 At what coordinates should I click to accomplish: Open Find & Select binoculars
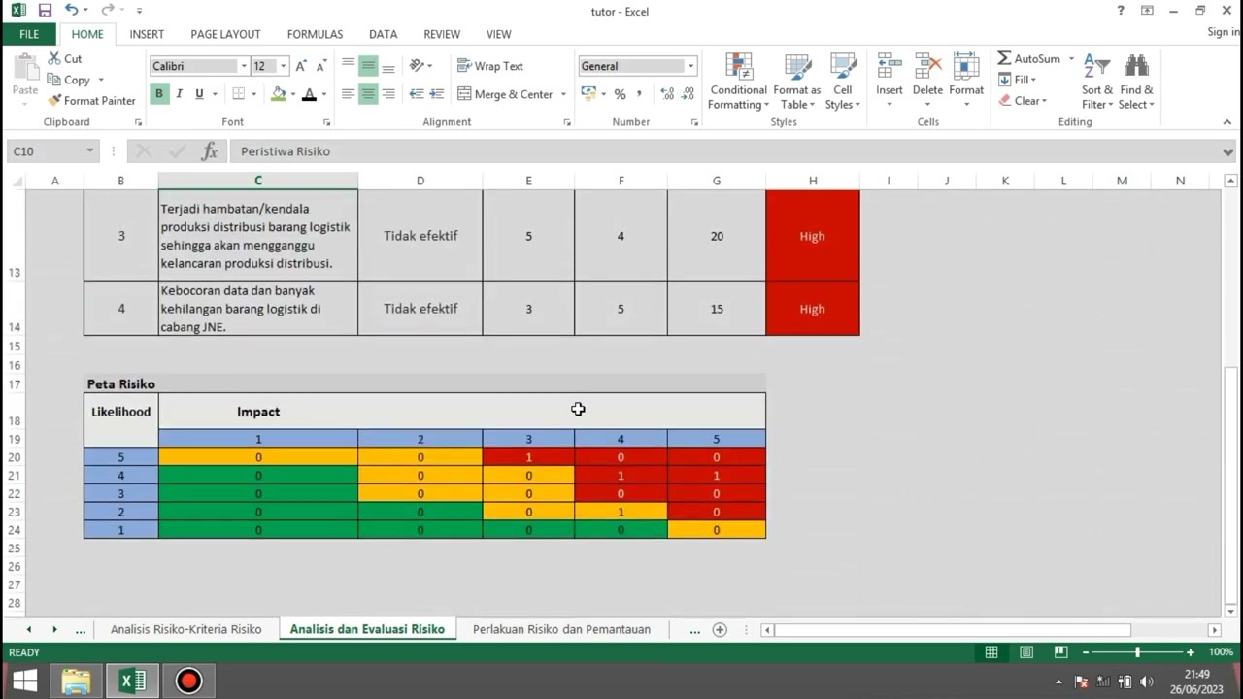tap(1136, 82)
